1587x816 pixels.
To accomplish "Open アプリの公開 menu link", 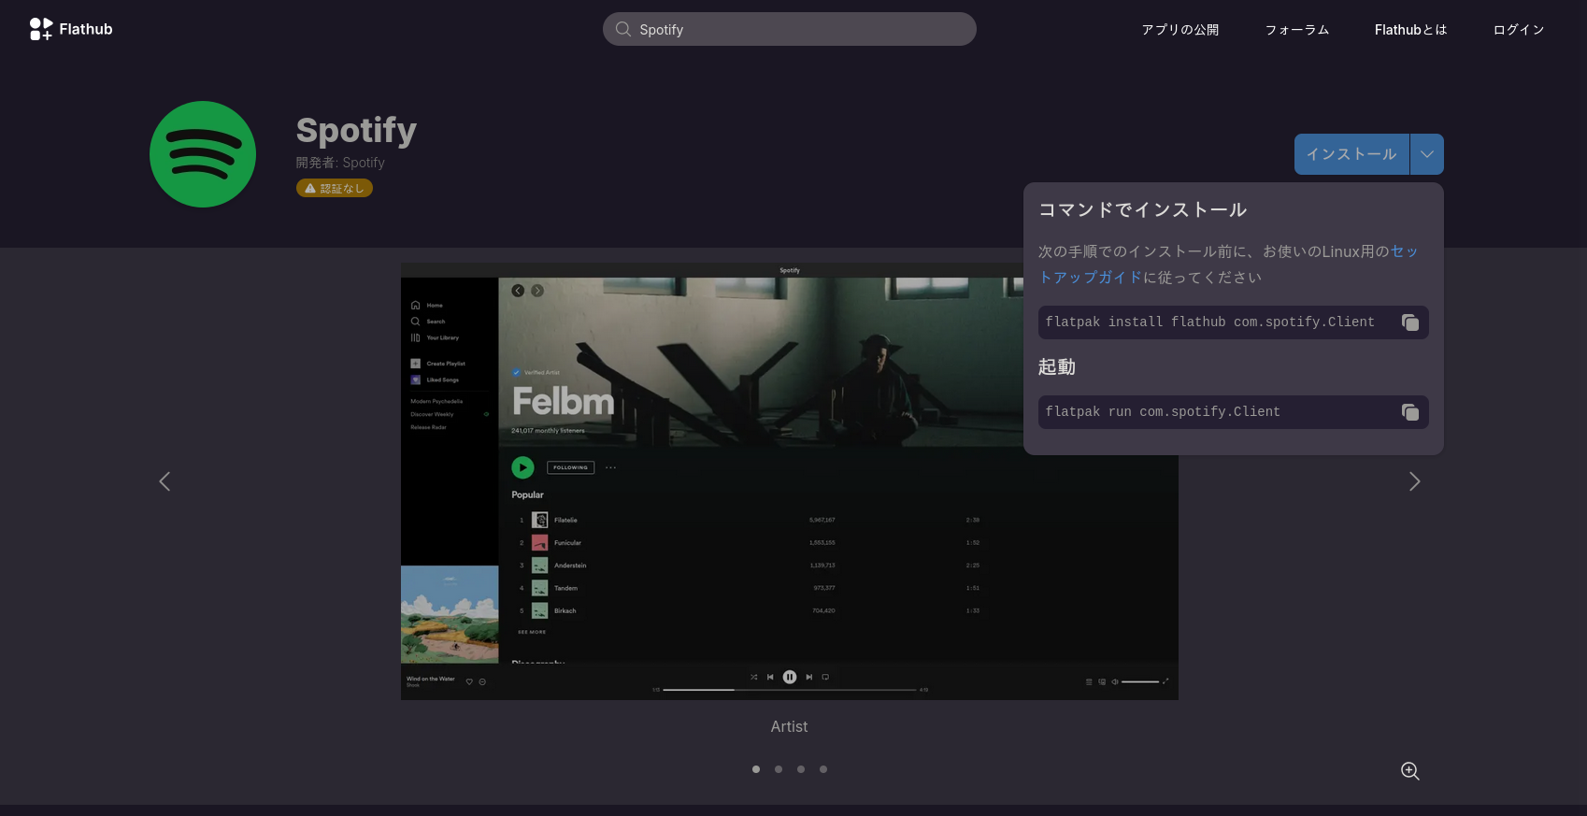I will pos(1180,30).
